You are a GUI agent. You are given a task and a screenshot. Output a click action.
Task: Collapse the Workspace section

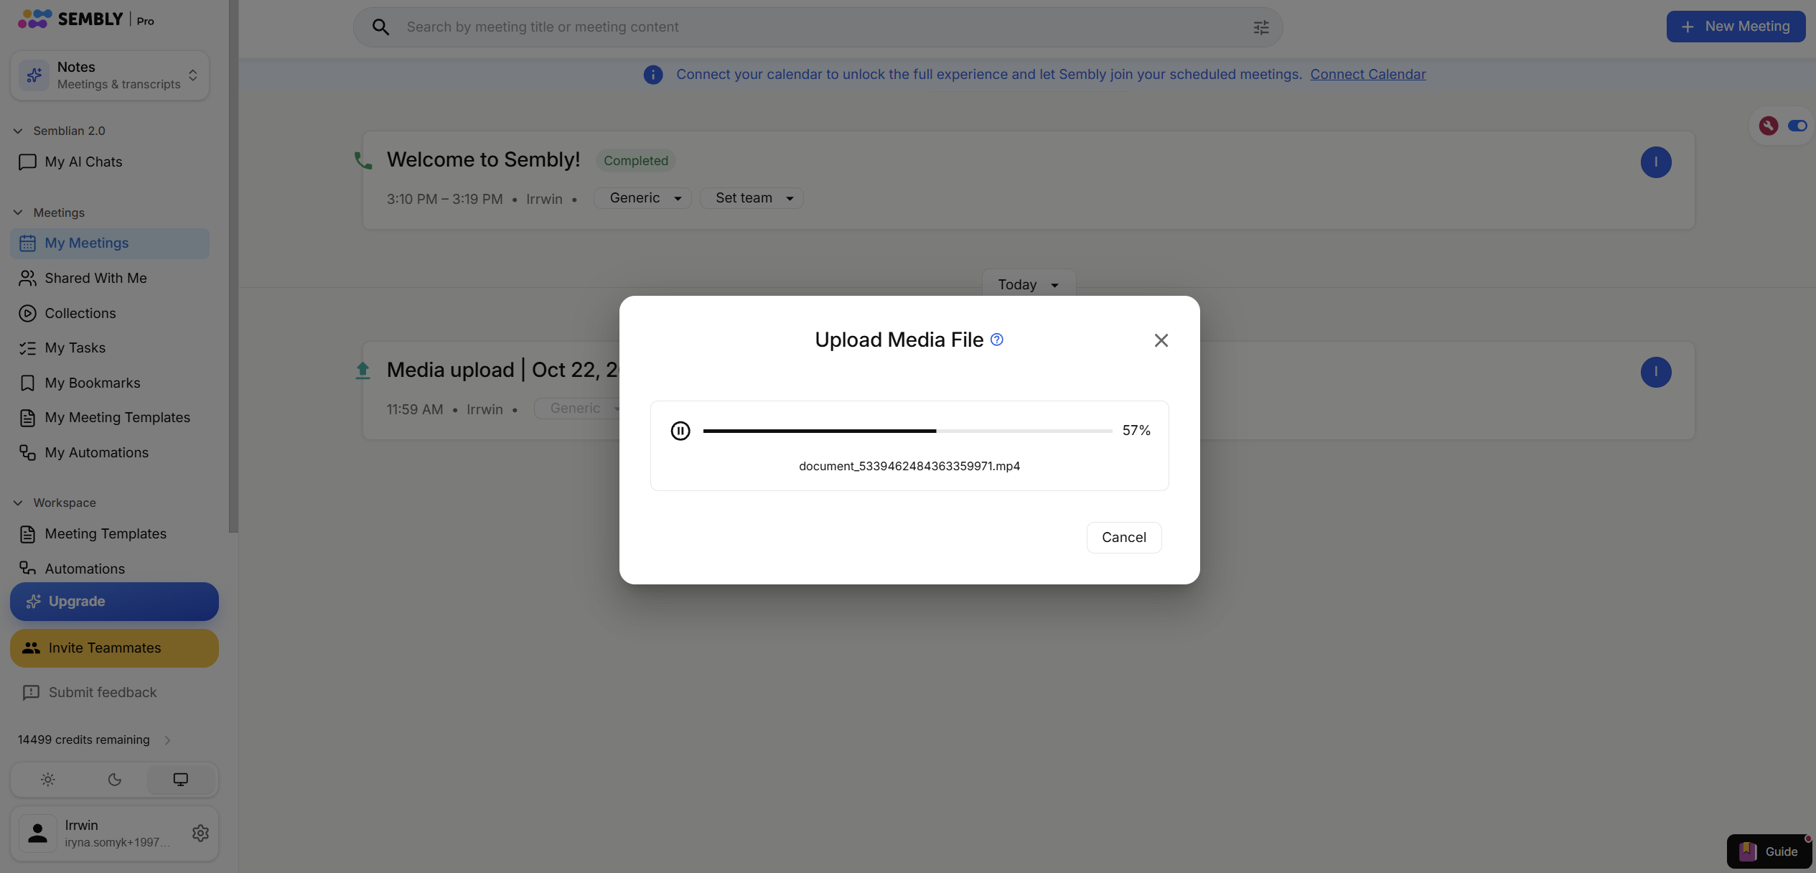(x=18, y=503)
